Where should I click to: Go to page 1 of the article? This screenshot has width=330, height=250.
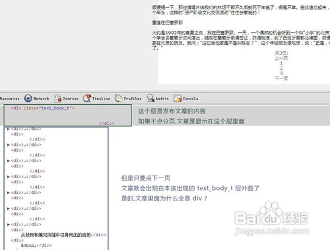click(281, 63)
